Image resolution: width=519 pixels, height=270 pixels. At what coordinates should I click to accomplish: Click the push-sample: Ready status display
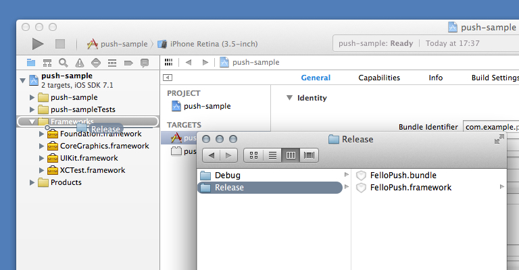427,43
